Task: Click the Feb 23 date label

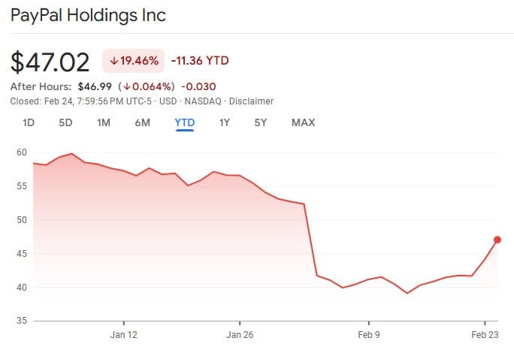Action: pos(485,334)
